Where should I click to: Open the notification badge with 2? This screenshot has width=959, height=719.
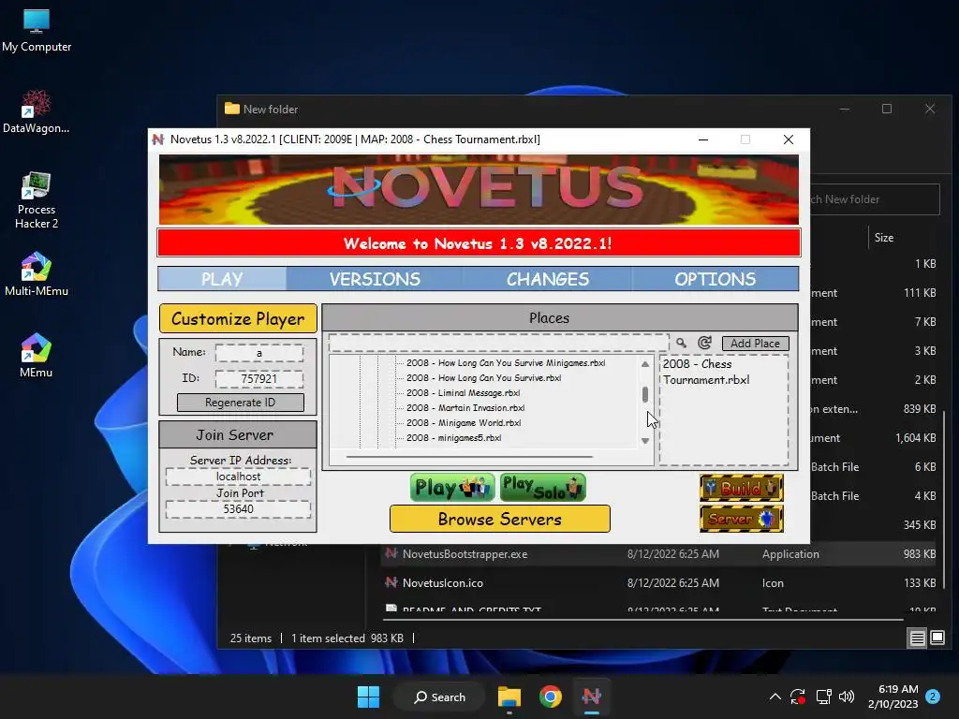click(x=933, y=697)
